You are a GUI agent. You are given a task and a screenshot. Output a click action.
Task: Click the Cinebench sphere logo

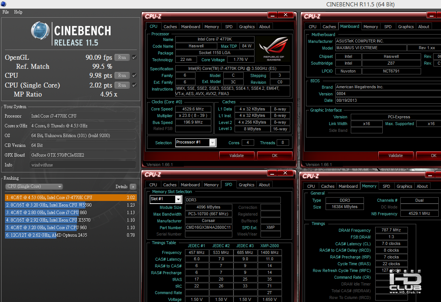point(40,30)
